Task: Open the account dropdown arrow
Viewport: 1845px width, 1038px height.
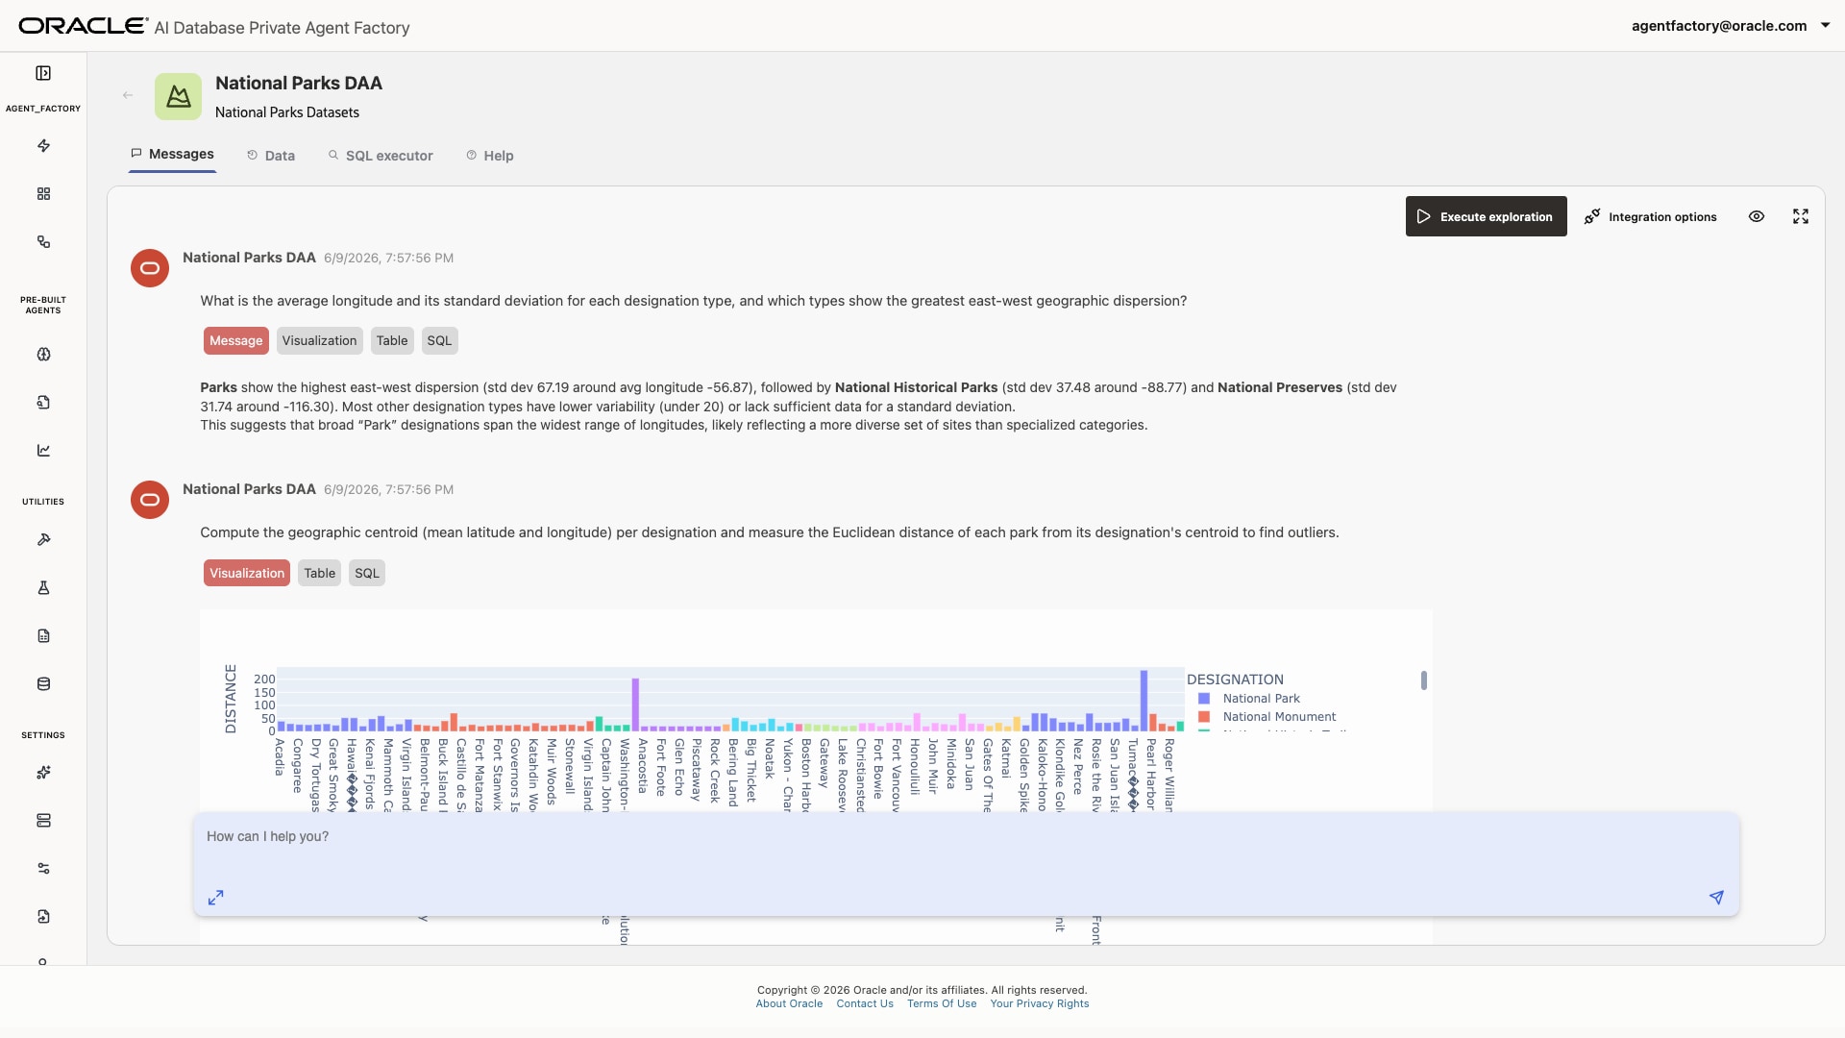Action: 1825,26
